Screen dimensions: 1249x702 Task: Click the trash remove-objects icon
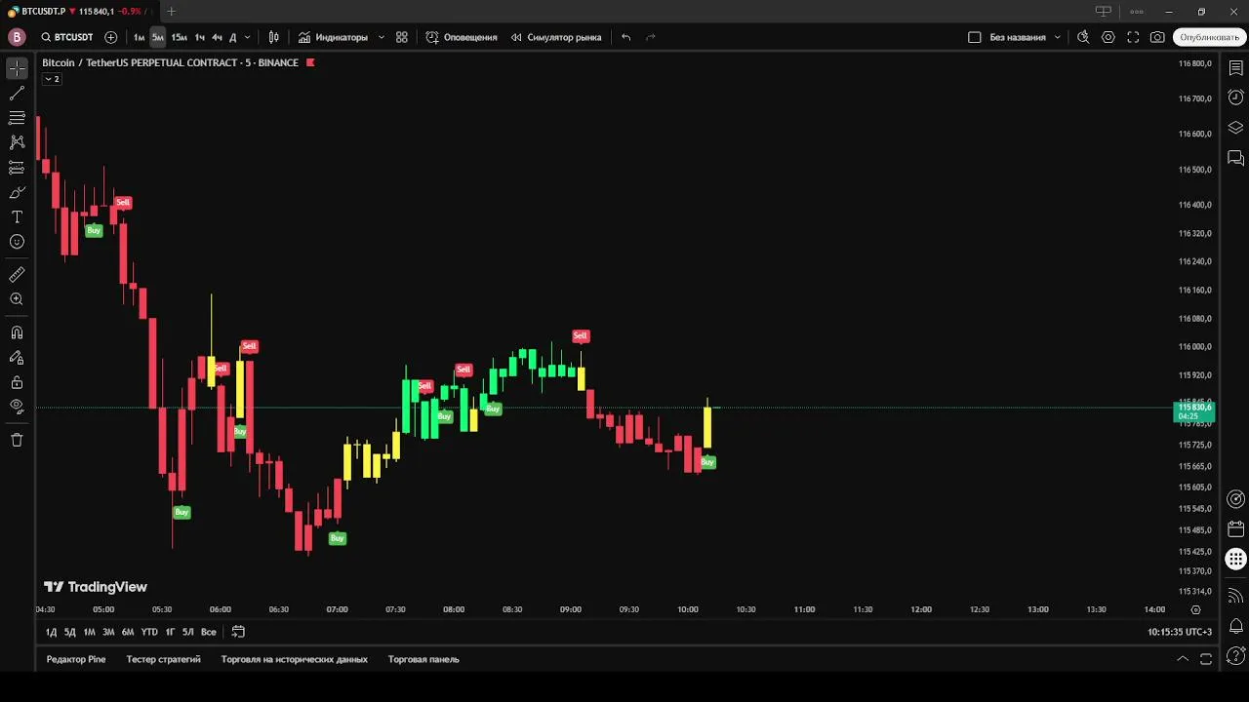(17, 440)
